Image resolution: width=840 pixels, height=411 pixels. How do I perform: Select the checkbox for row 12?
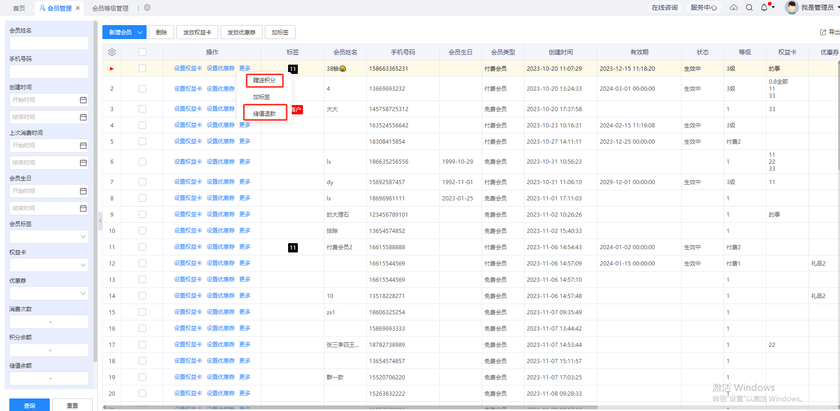click(x=142, y=263)
